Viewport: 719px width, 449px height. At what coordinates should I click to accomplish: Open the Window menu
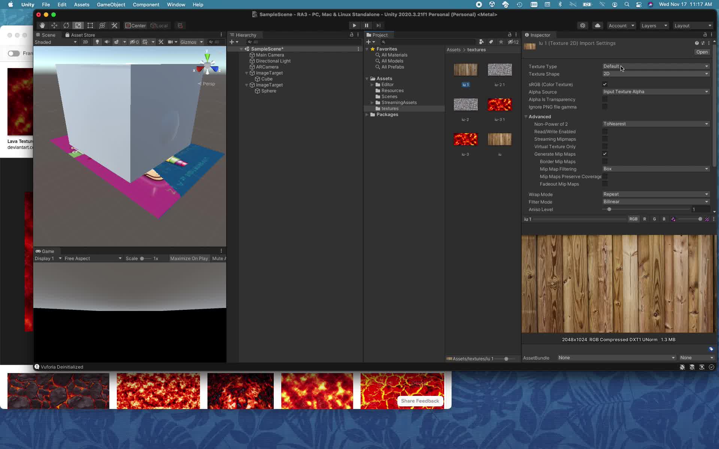176,4
